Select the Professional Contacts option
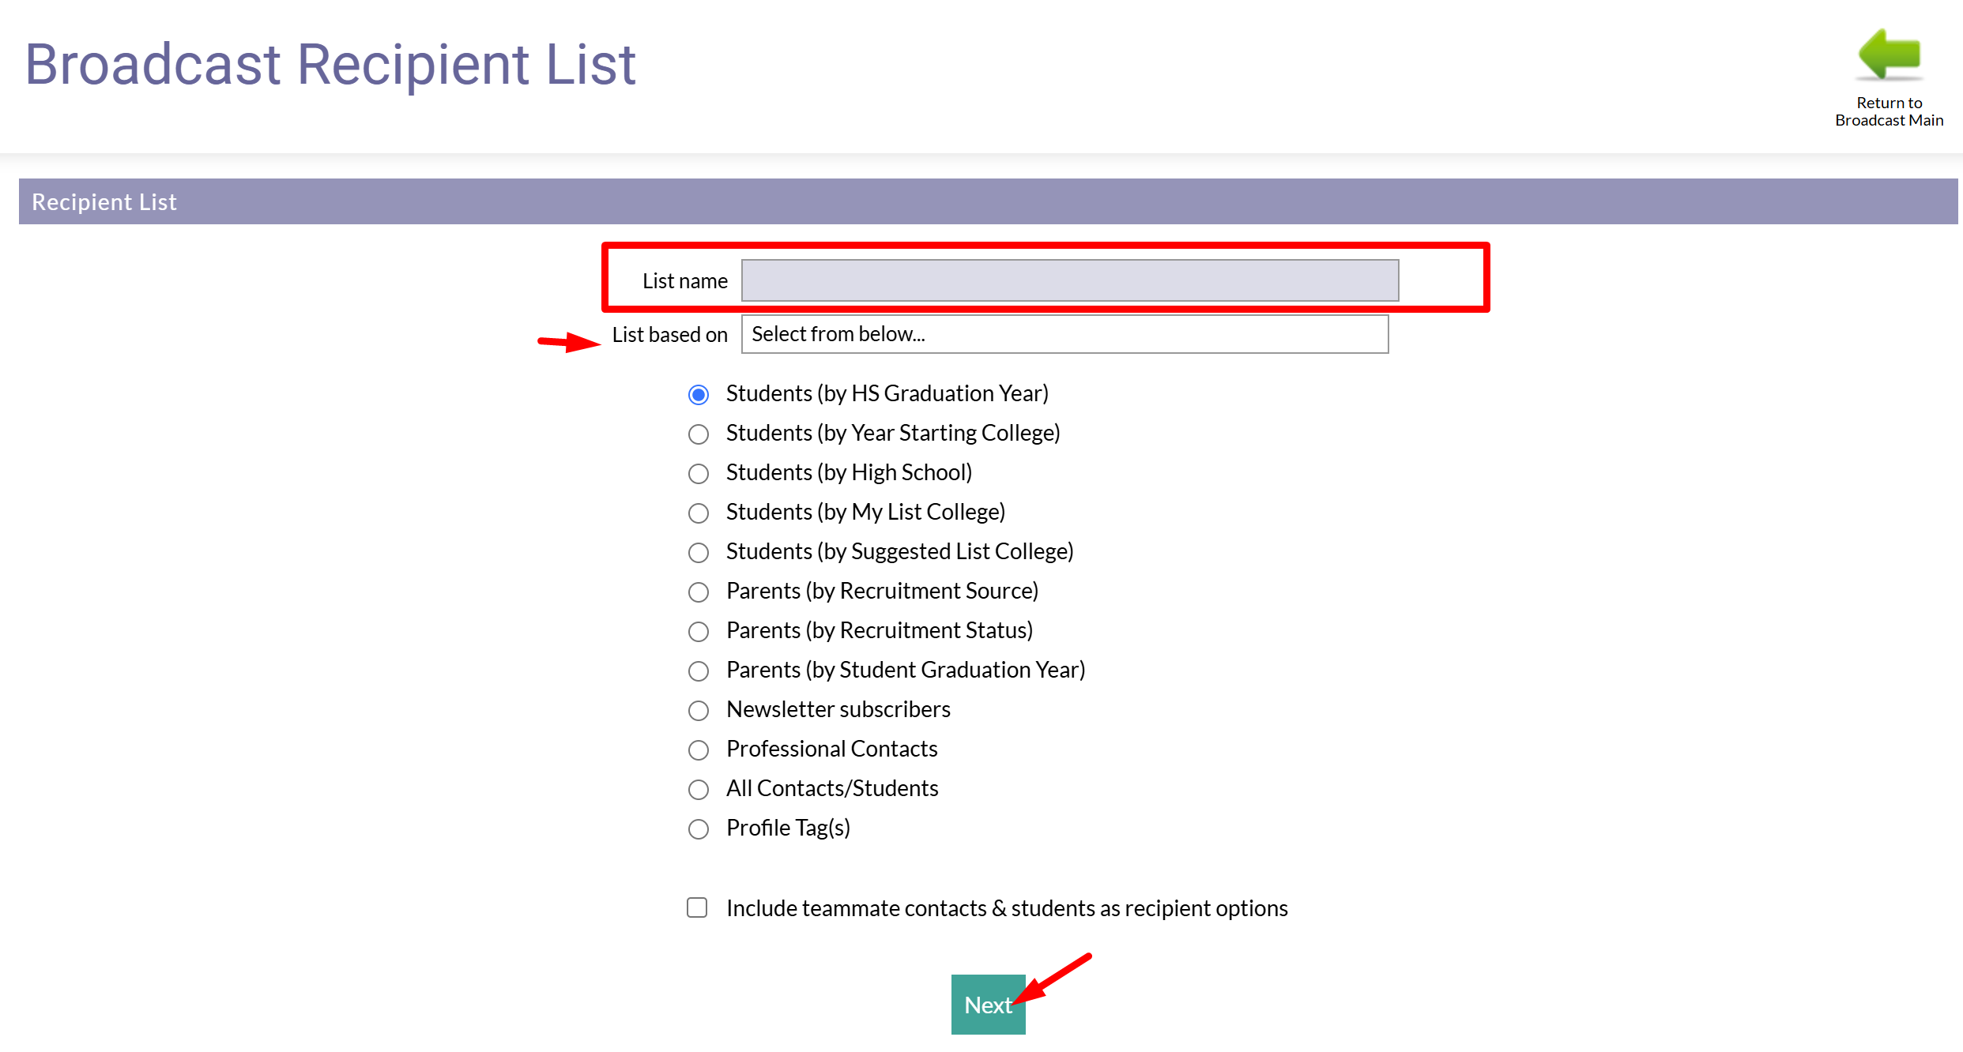Screen dimensions: 1963x1052 point(699,750)
